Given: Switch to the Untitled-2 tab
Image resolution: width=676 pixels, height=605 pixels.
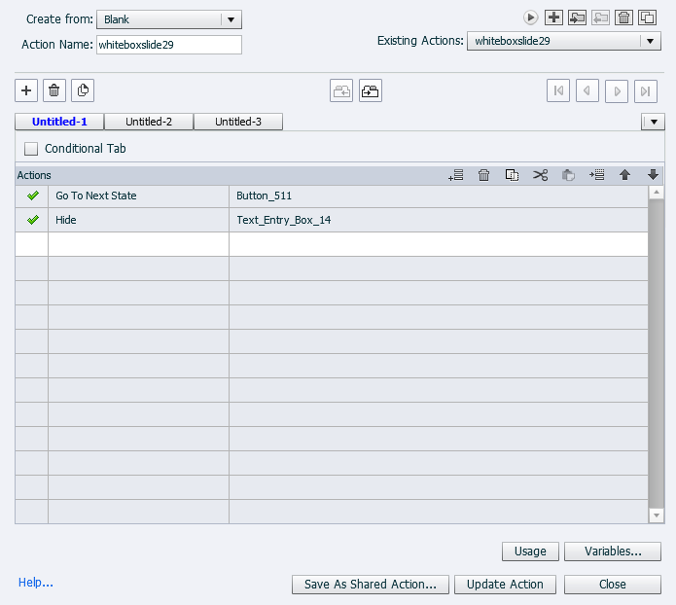Looking at the screenshot, I should (149, 122).
